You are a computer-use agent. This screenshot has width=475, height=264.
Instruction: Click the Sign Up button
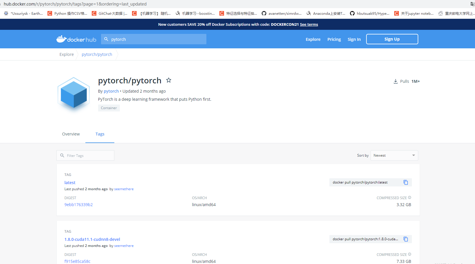tap(392, 39)
